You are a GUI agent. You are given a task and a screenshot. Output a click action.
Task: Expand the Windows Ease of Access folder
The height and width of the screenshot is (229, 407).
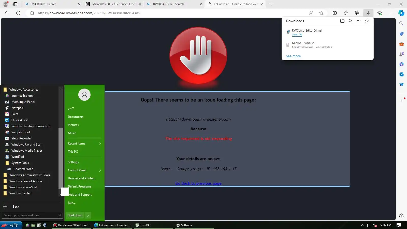26,181
